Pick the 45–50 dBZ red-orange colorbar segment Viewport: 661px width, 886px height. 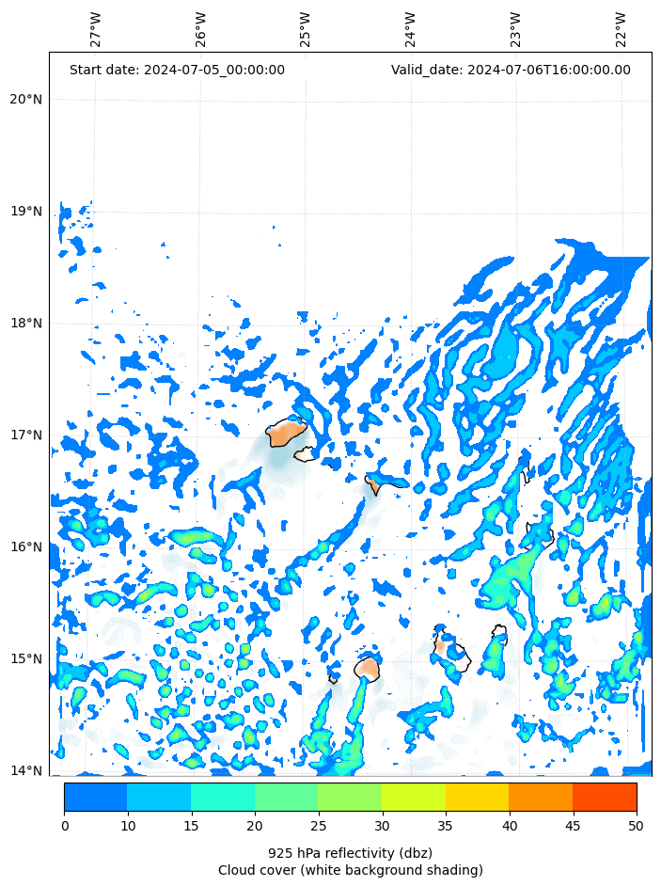[x=604, y=797]
